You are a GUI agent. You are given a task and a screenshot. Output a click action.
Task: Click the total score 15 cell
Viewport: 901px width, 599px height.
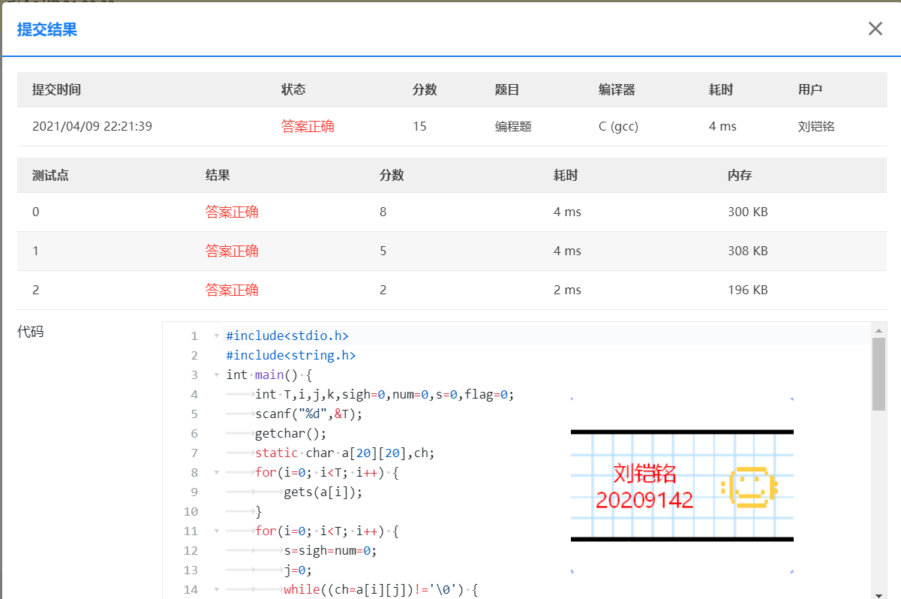[x=419, y=127]
